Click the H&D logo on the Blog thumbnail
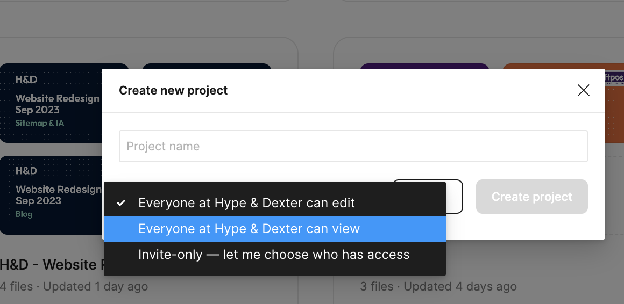Image resolution: width=624 pixels, height=304 pixels. pyautogui.click(x=26, y=171)
